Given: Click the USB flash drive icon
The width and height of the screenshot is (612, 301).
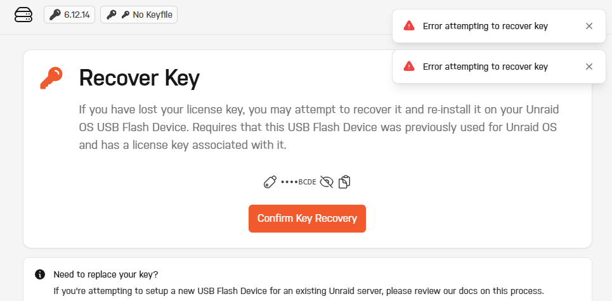Looking at the screenshot, I should 270,182.
